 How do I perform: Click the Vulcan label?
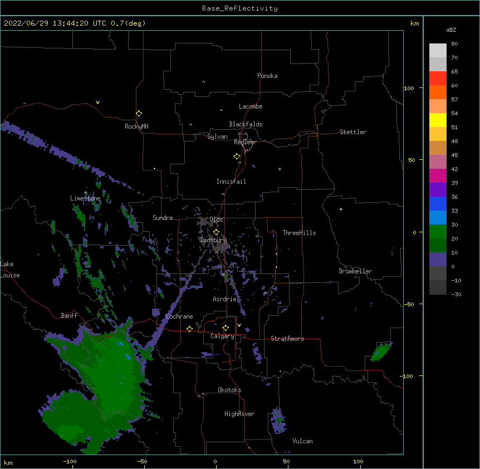tap(302, 441)
